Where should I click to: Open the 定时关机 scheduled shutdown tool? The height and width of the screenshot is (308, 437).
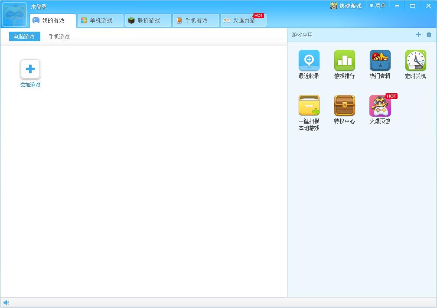(415, 61)
